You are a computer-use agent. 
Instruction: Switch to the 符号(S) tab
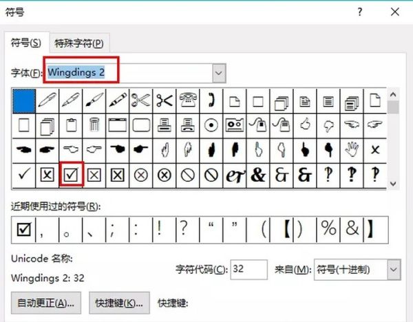[26, 43]
